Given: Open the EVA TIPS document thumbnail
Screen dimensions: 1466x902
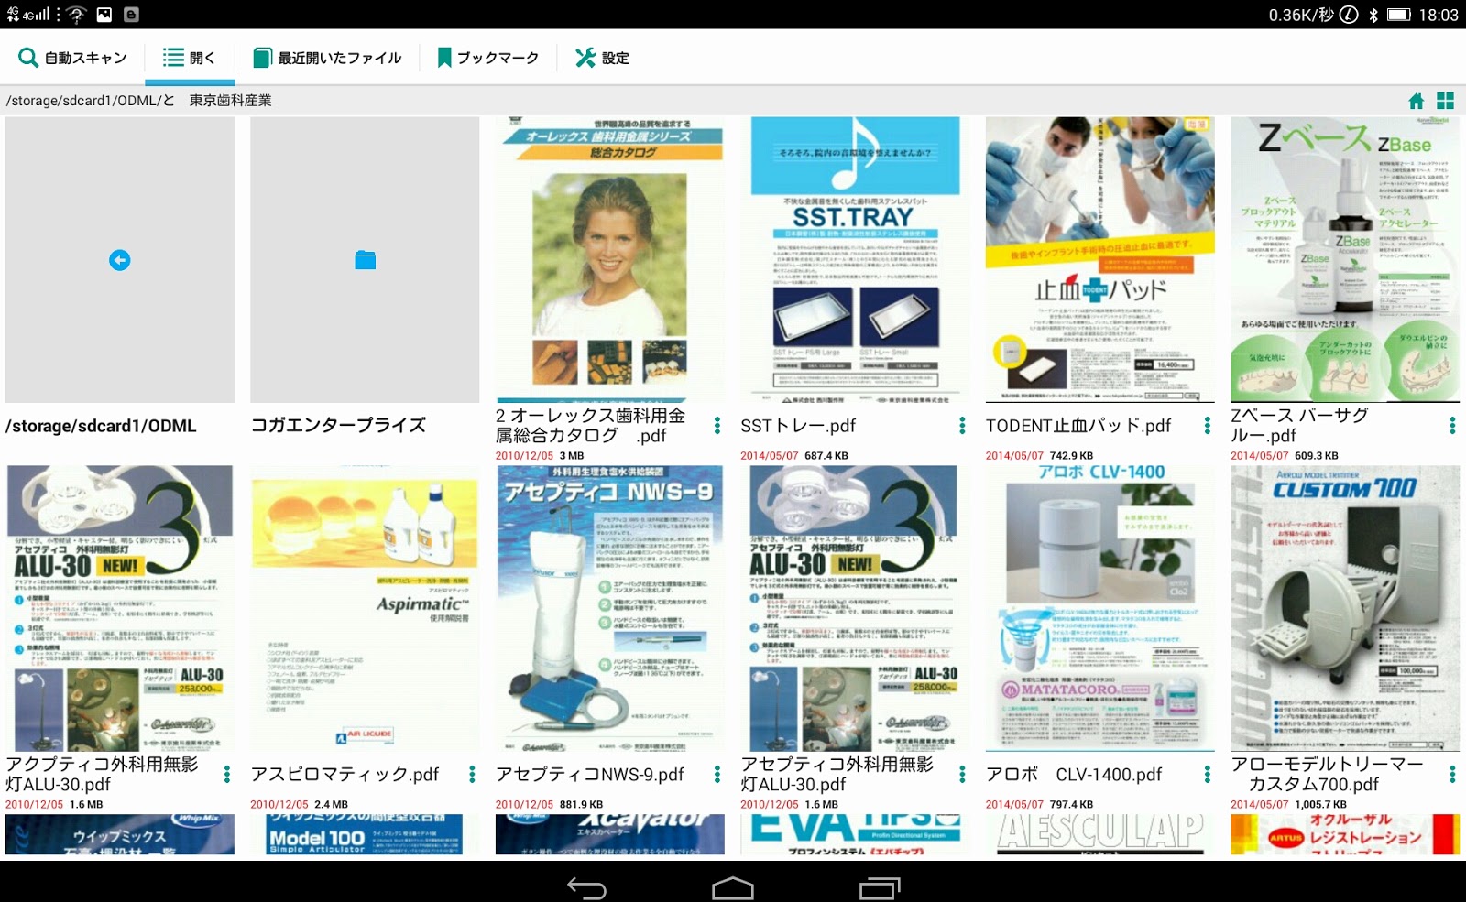Looking at the screenshot, I should [x=855, y=834].
